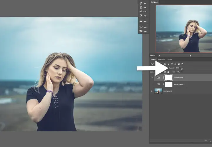Screen dimensions: 212x147
Task: Click Gradient Map 1 mask link icon
Action: point(163,84)
